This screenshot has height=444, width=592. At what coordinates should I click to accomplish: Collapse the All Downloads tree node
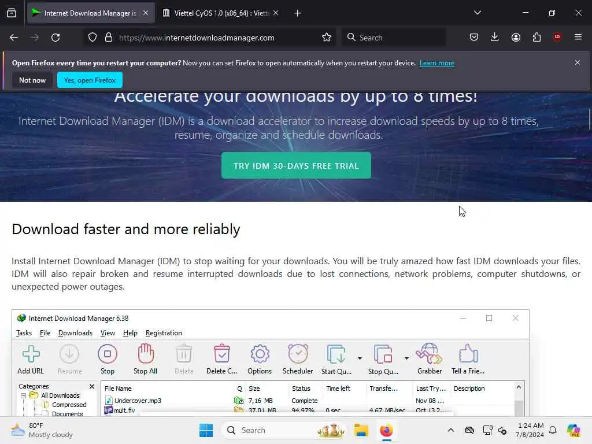(23, 395)
